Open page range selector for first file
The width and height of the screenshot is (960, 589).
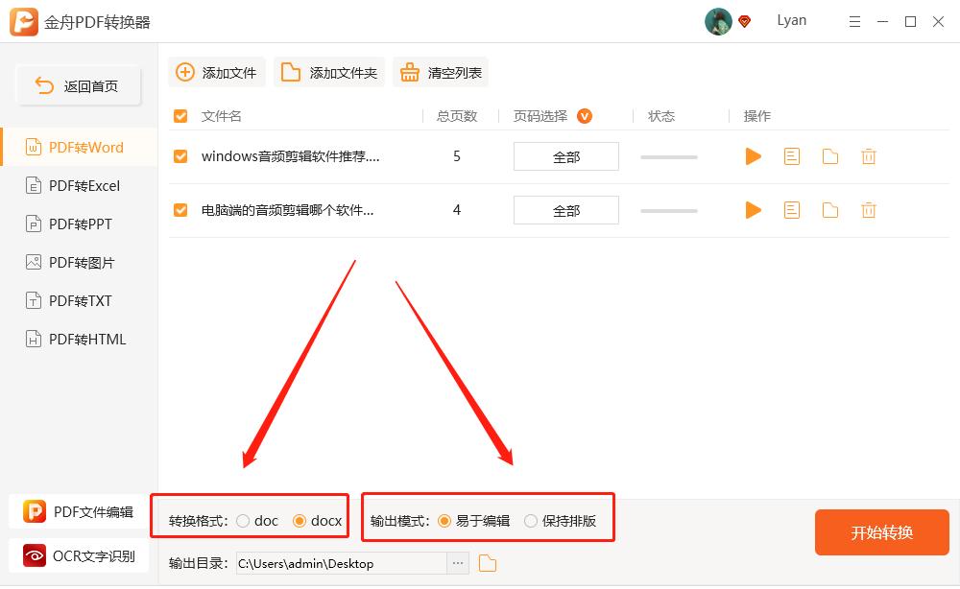[565, 156]
